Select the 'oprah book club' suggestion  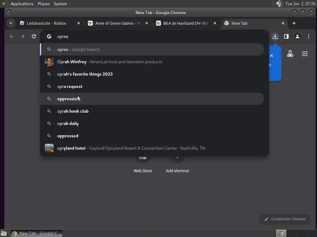(152, 111)
